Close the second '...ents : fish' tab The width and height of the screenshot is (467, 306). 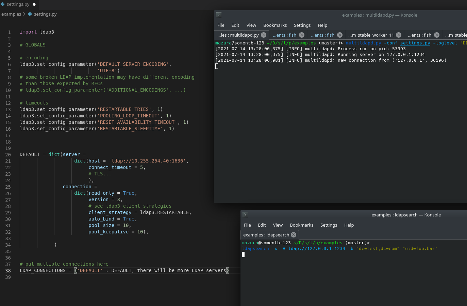click(x=340, y=35)
